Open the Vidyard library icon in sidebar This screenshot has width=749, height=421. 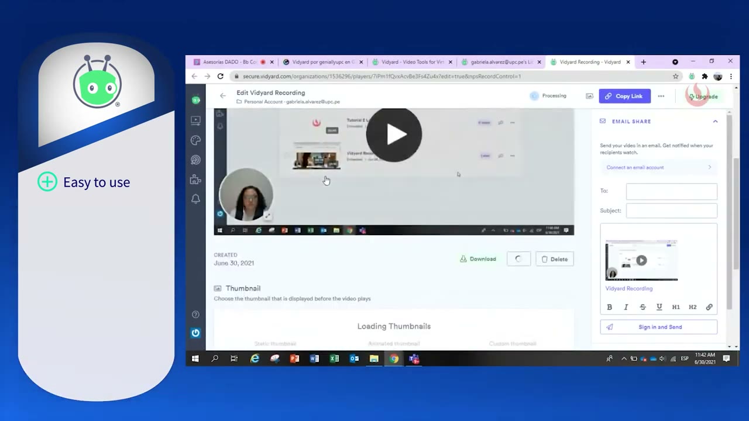click(195, 120)
